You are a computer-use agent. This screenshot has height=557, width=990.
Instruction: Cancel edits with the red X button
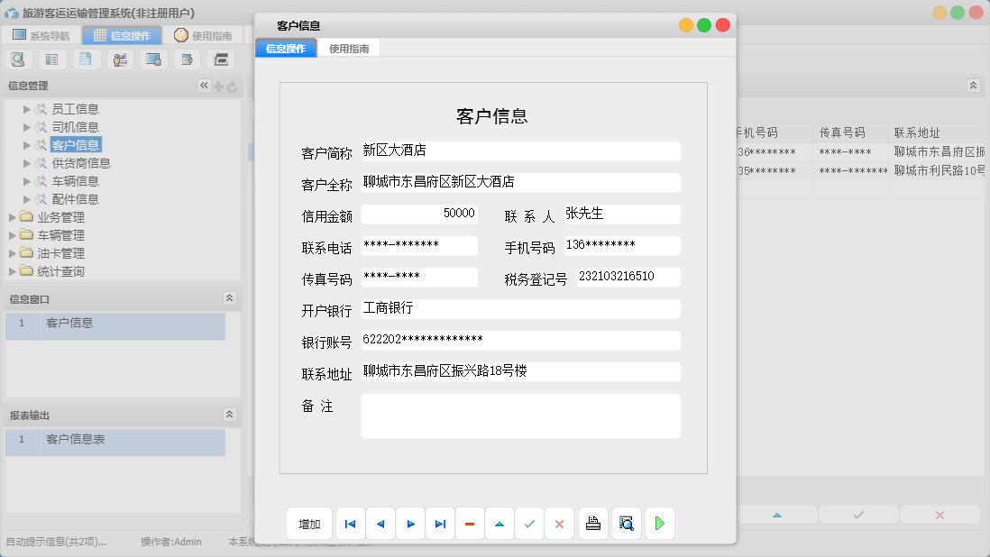(x=559, y=523)
